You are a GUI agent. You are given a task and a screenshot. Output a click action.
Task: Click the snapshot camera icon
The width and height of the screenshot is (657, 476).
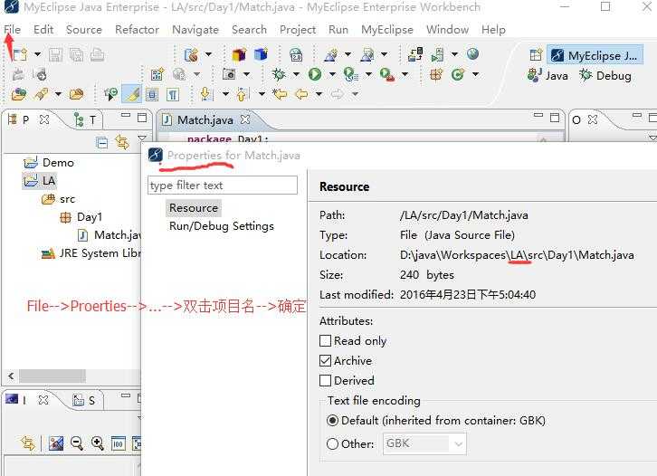tap(229, 74)
